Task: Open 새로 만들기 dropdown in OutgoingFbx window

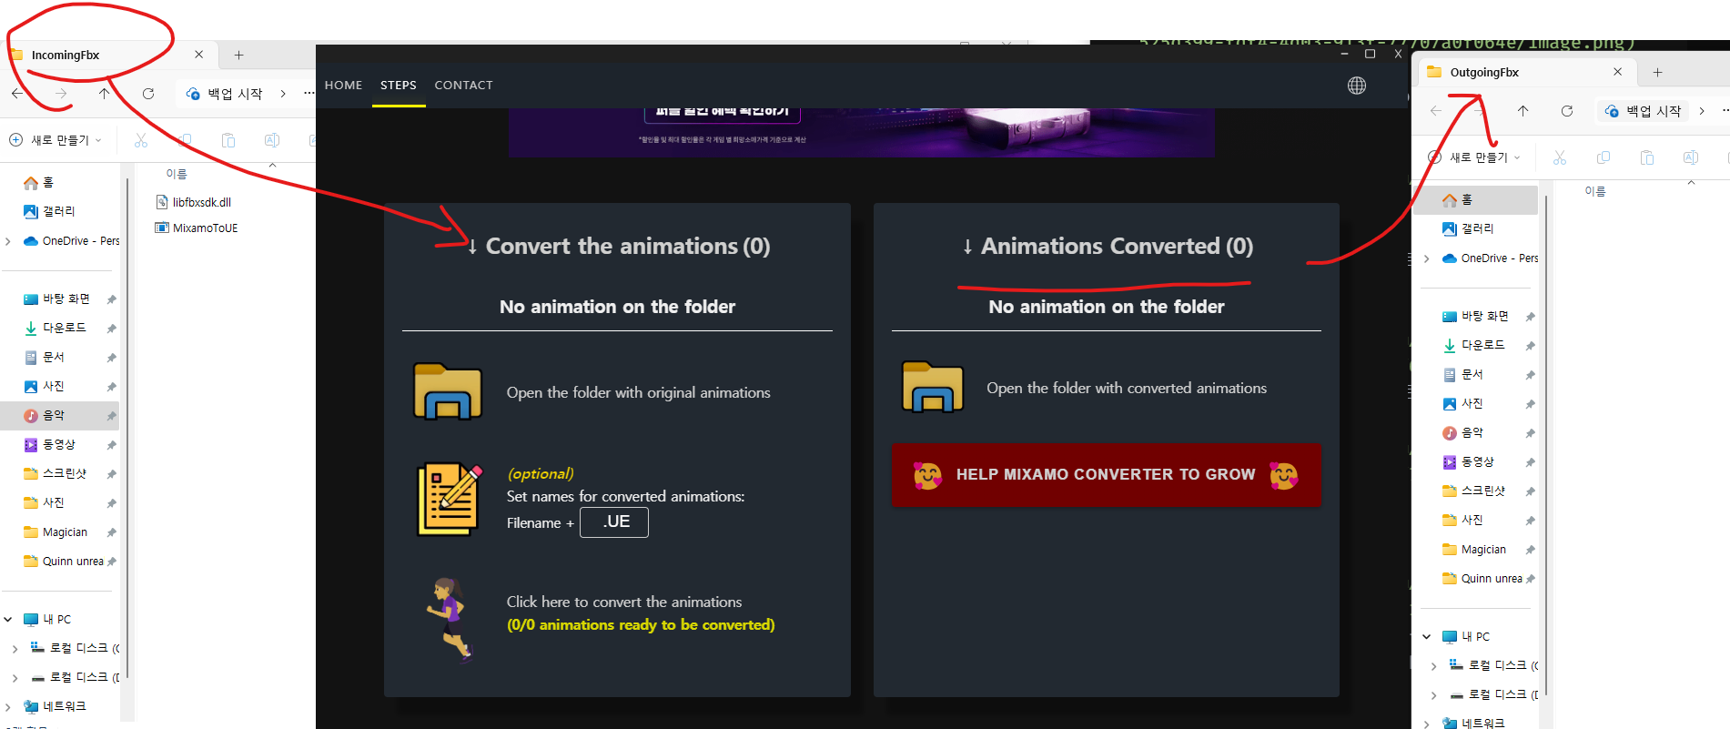Action: click(1473, 157)
